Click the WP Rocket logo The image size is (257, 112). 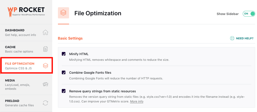click(26, 11)
